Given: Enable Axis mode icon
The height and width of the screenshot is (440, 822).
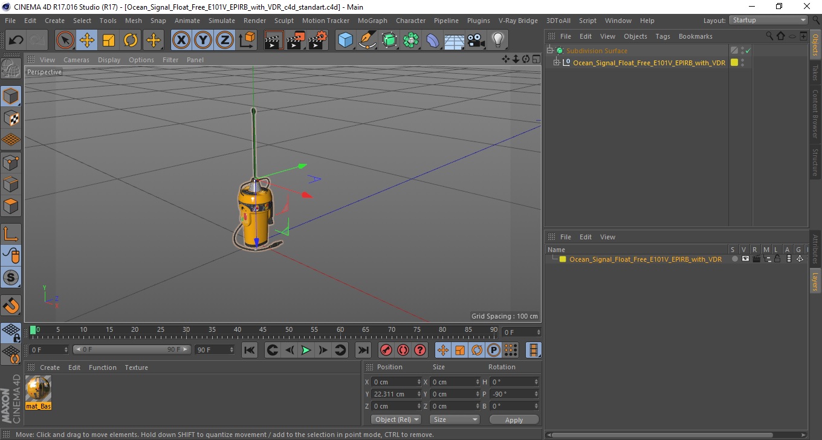Looking at the screenshot, I should pos(11,234).
